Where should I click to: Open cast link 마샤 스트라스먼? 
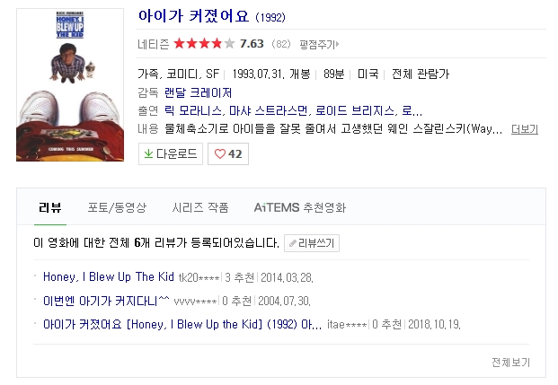[x=269, y=111]
